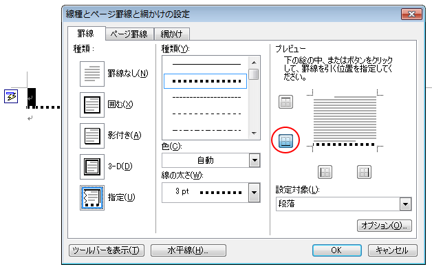Click the 3 pt width value

click(182, 191)
